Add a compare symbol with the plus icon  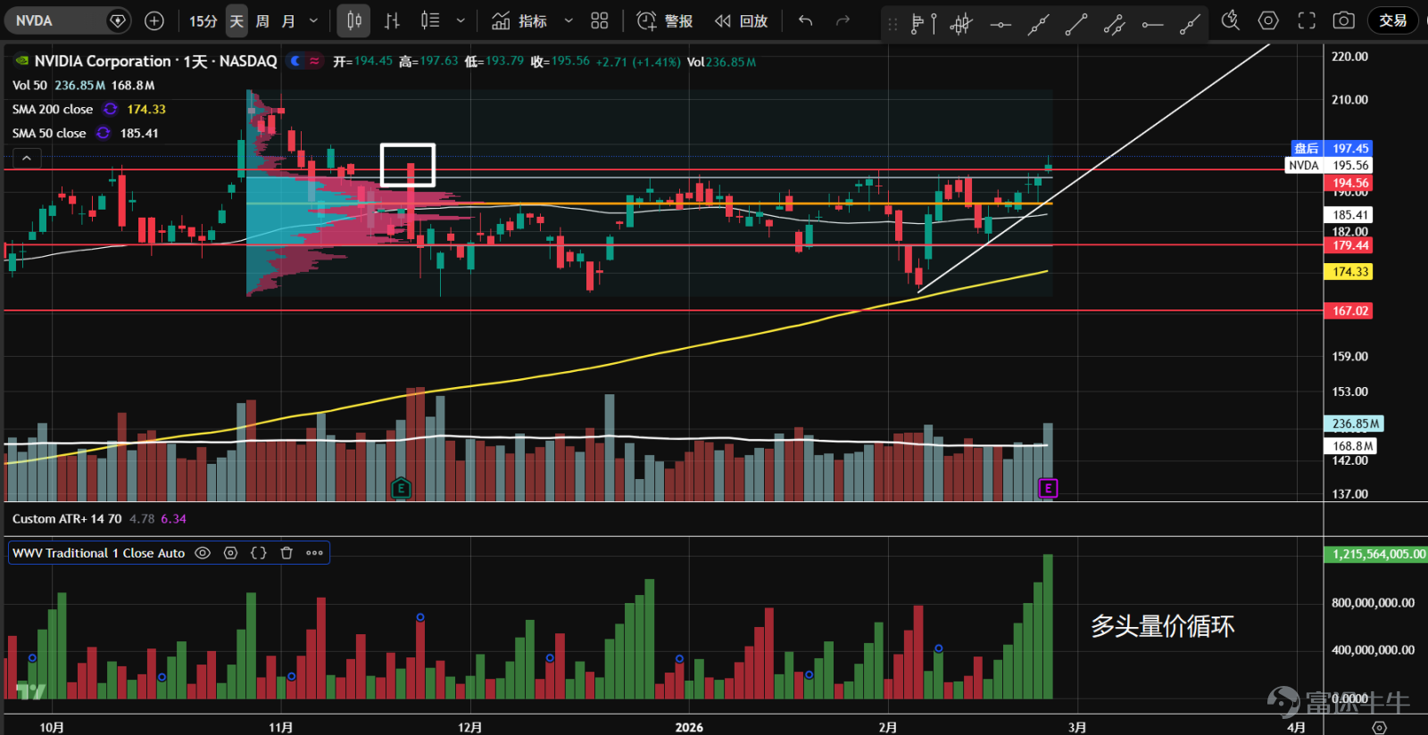[154, 21]
